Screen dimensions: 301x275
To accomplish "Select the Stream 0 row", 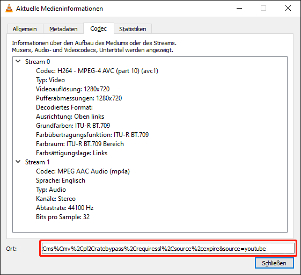I will click(x=38, y=62).
